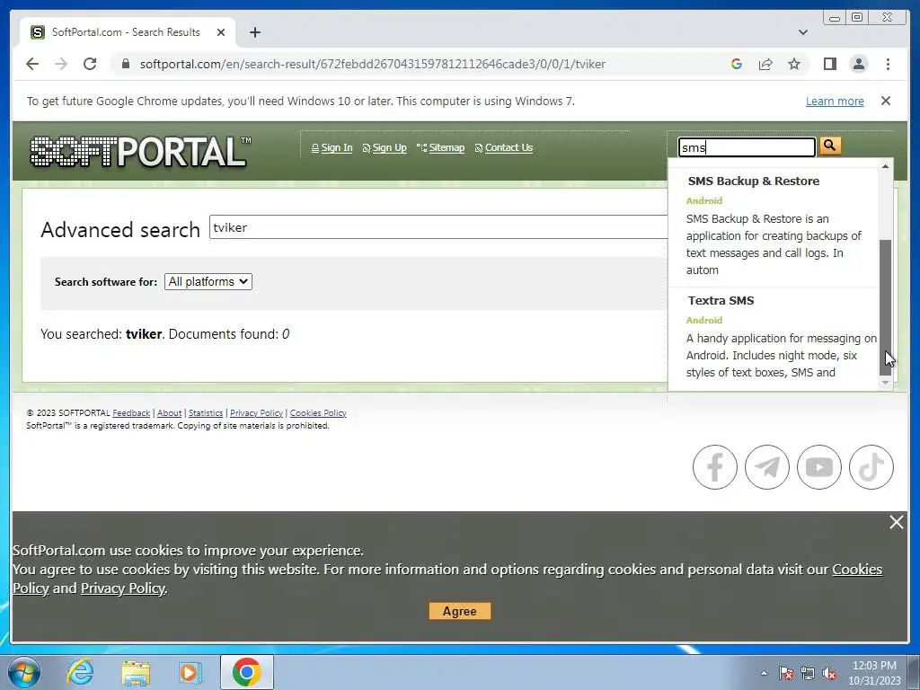Click Learn more about Chrome updates
The height and width of the screenshot is (690, 920).
coord(835,101)
